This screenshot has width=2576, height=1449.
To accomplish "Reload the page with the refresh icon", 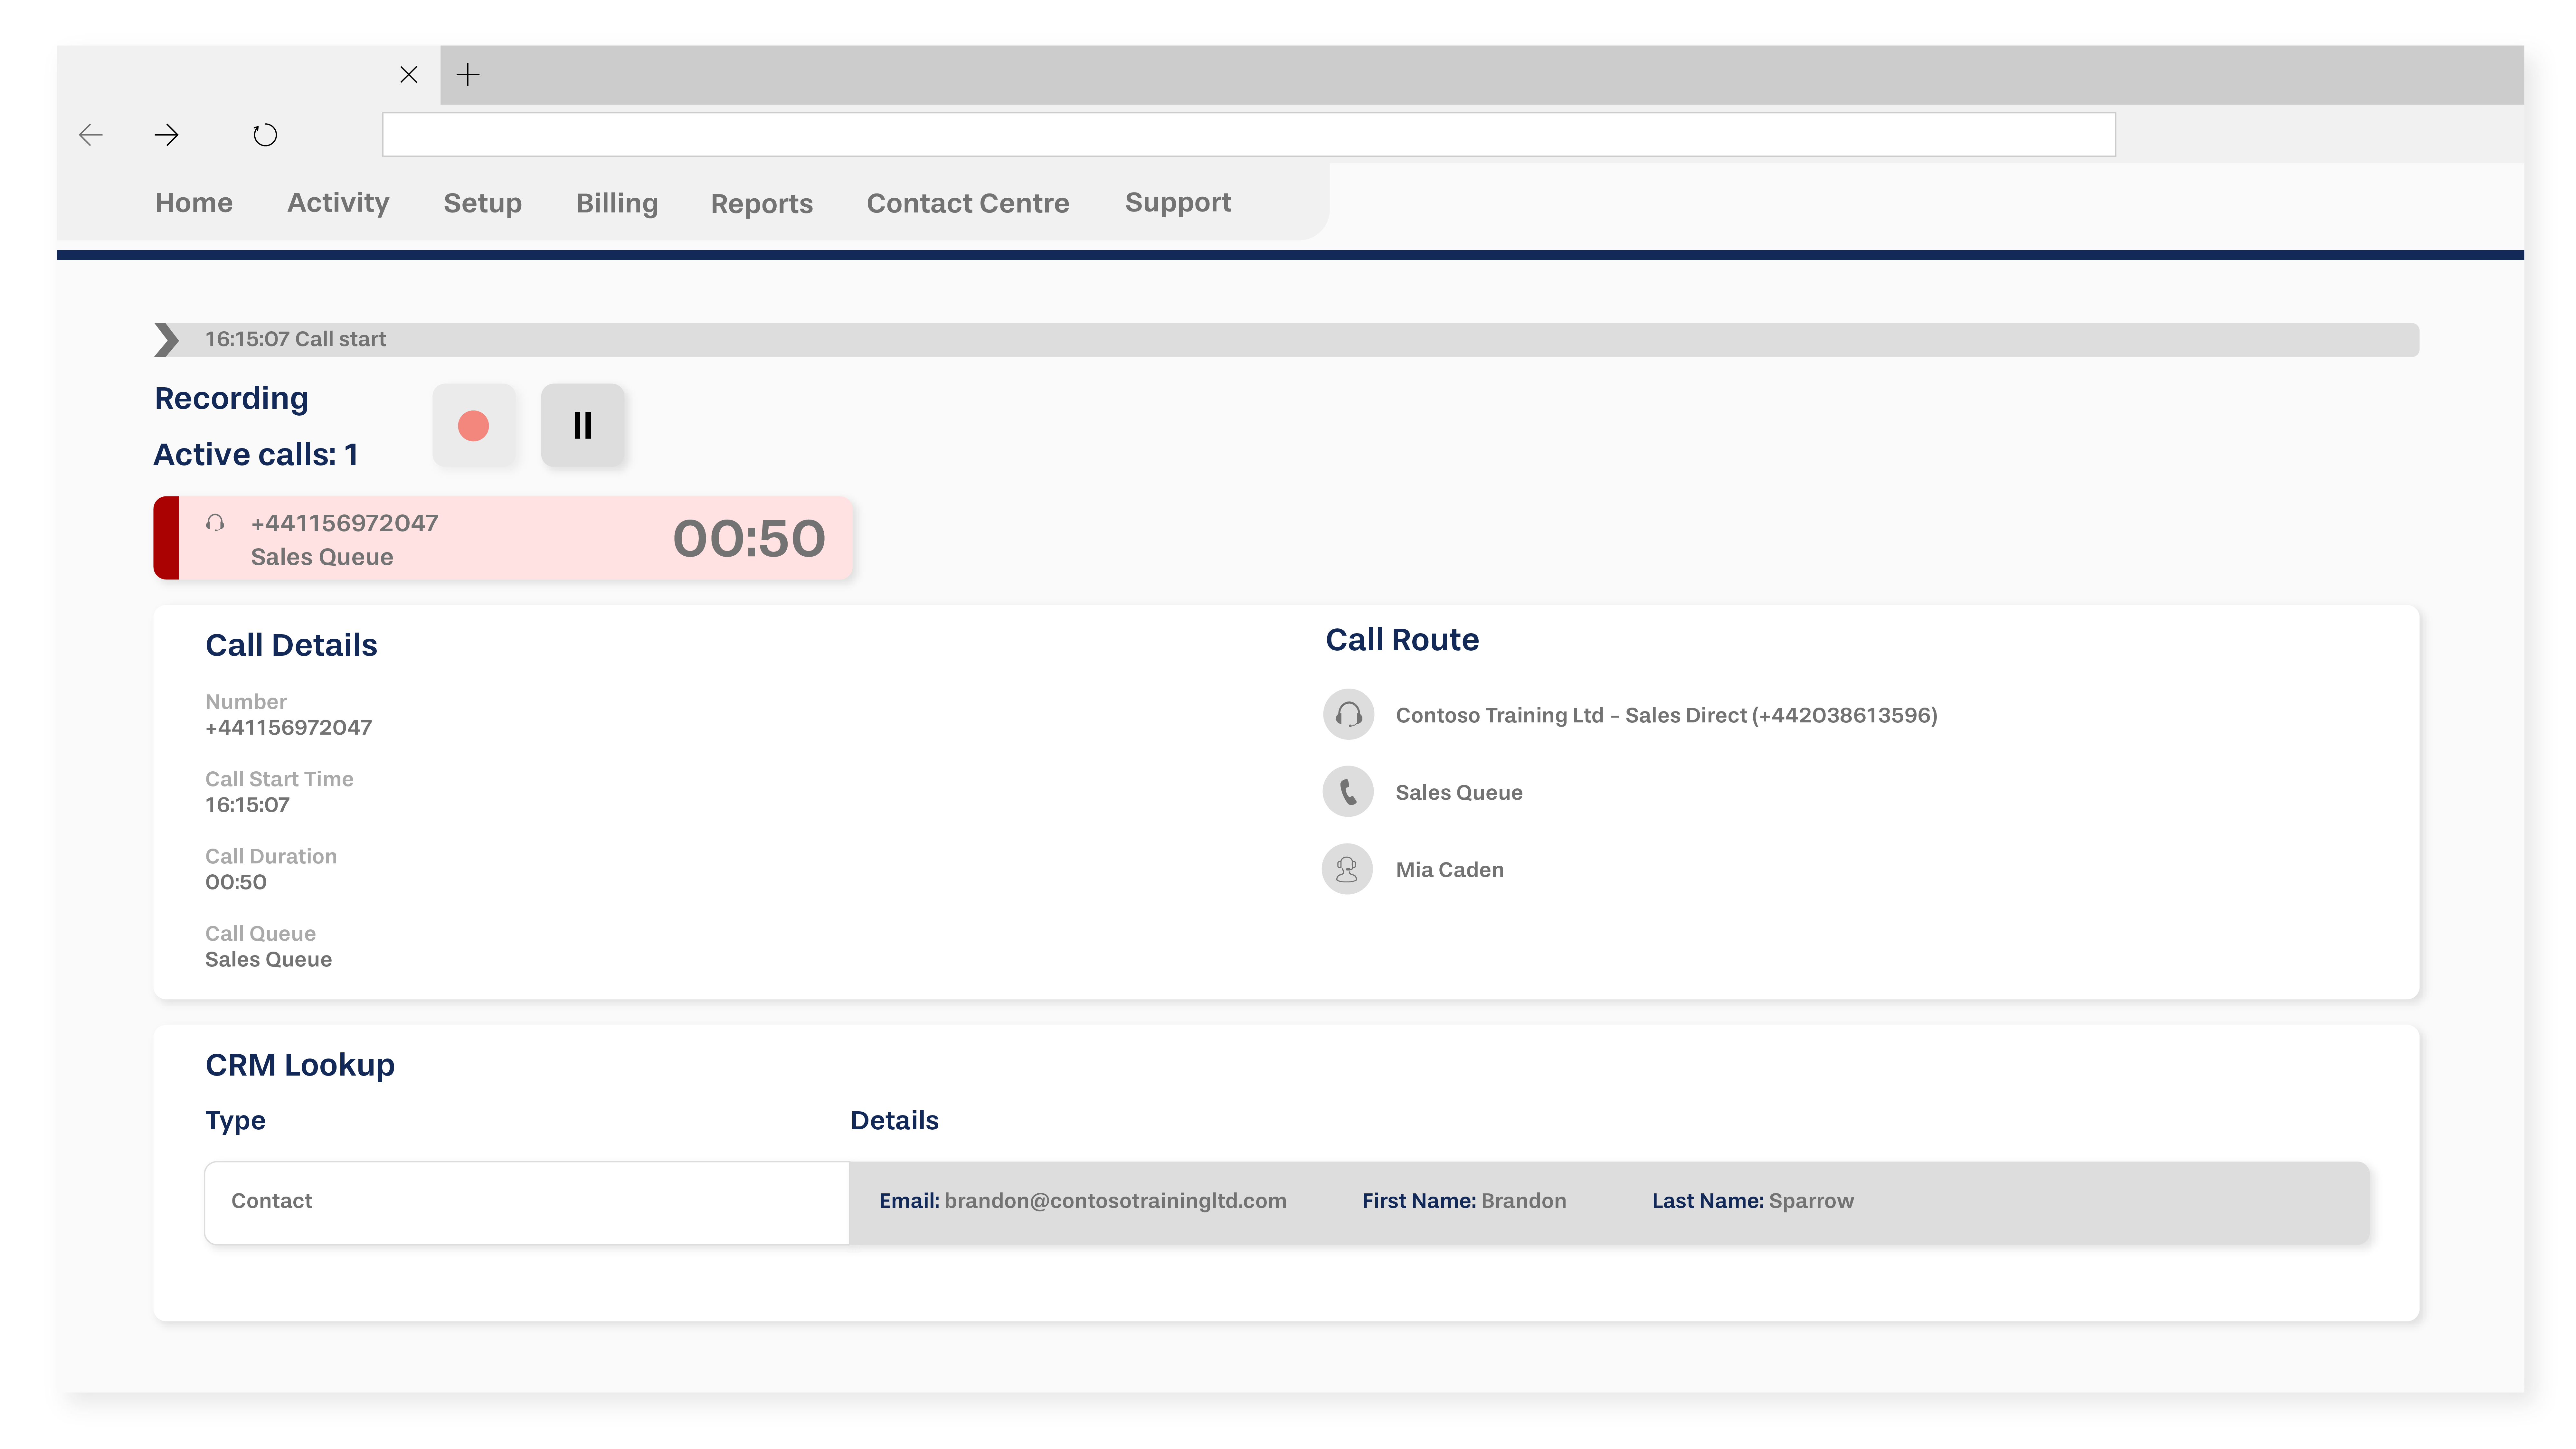I will [x=265, y=135].
